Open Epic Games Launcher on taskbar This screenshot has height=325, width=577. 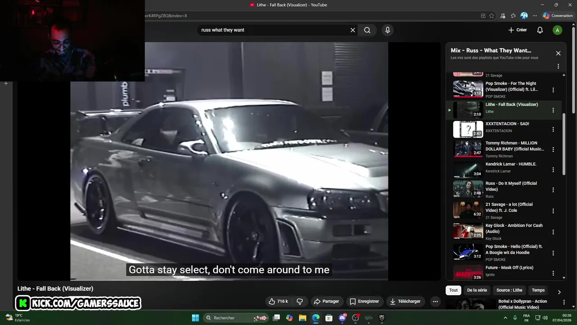pos(382,318)
